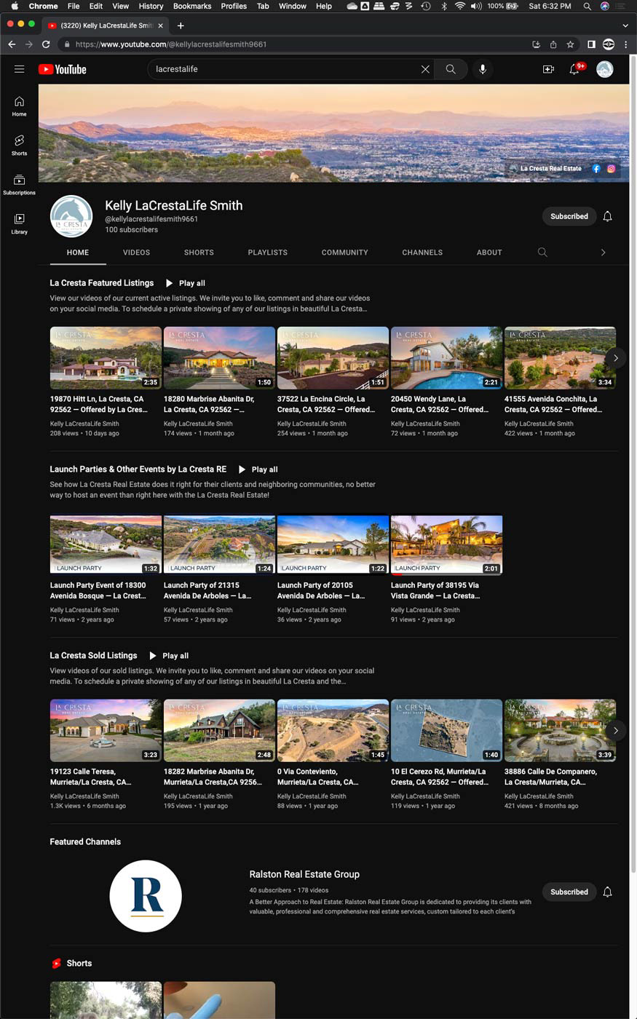
Task: Open Chrome's three-dot menu
Action: (x=625, y=44)
